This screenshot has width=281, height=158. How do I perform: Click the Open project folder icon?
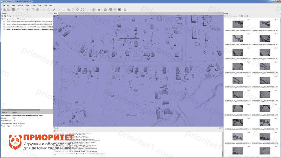click(8, 10)
